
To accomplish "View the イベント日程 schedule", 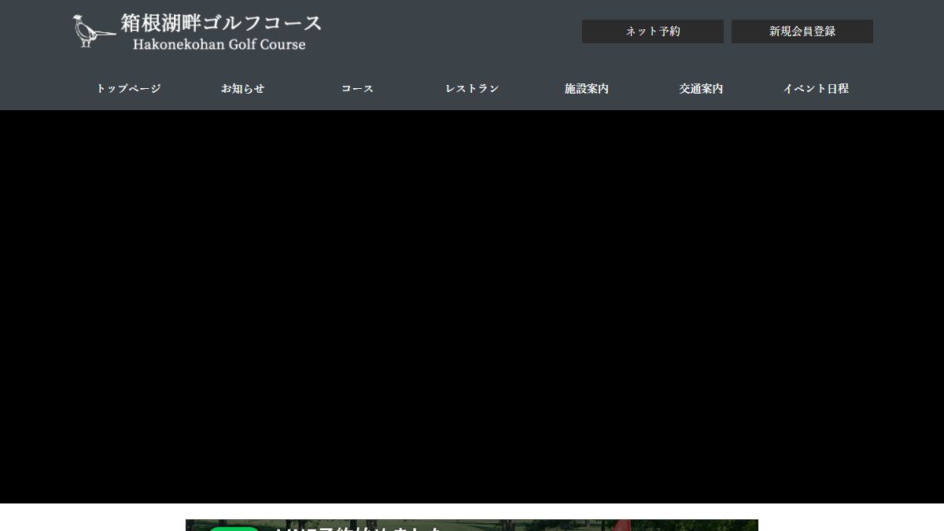I will [x=816, y=89].
